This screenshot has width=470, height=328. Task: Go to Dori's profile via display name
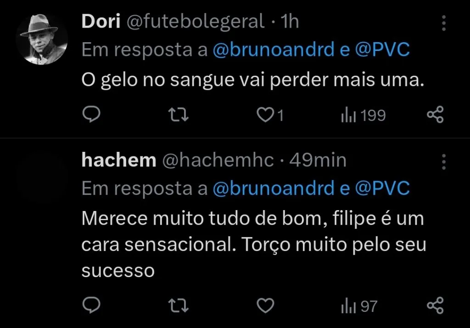pyautogui.click(x=101, y=22)
